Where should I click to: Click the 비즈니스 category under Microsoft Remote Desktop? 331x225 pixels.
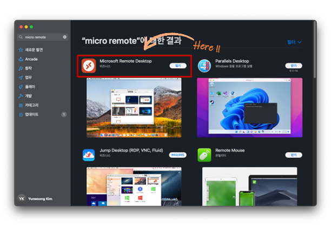(105, 66)
